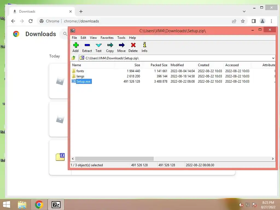Reload the Chrome downloads page
280x210 pixels.
(x=31, y=21)
